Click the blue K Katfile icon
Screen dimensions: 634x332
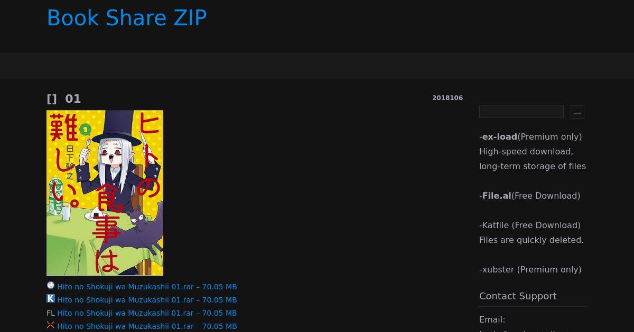(51, 298)
